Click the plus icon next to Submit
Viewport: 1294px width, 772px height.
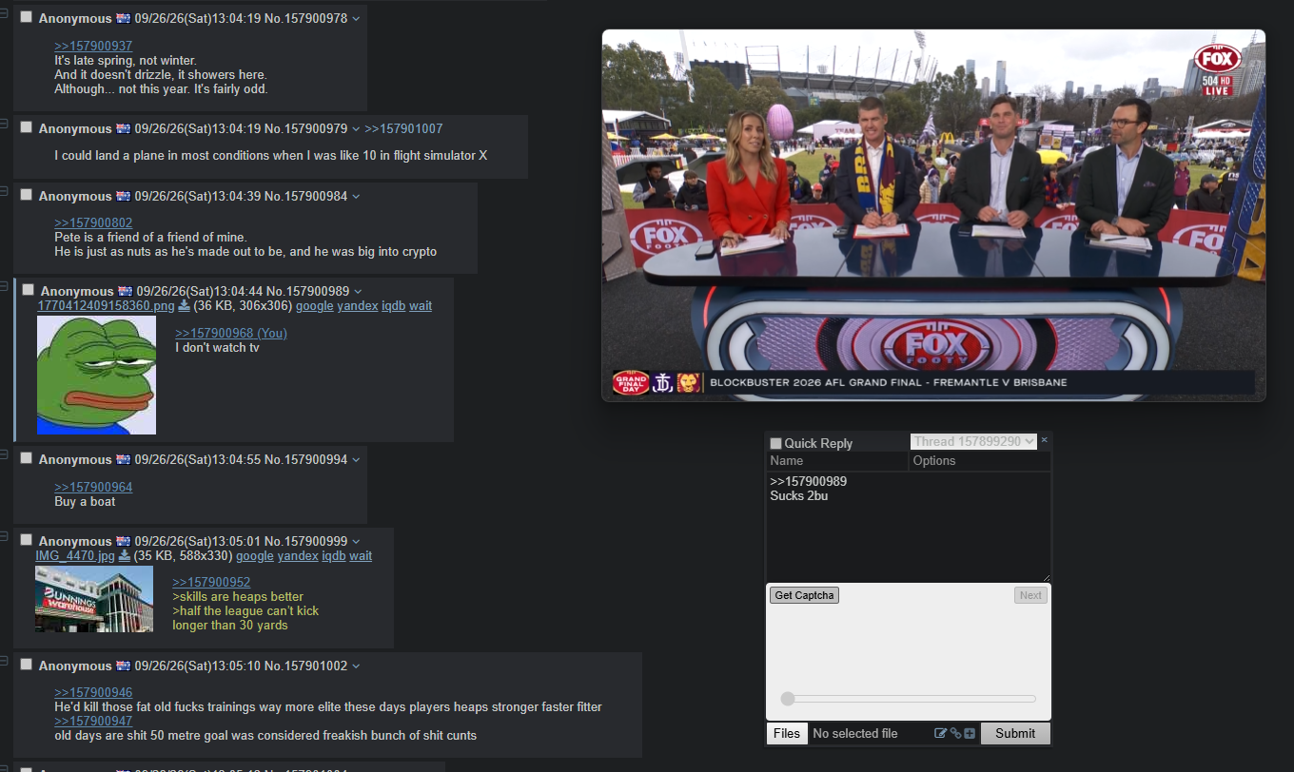(x=970, y=733)
